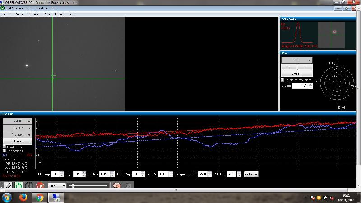Open the x:400 history length dropdown
The image size is (361, 203).
click(18, 121)
